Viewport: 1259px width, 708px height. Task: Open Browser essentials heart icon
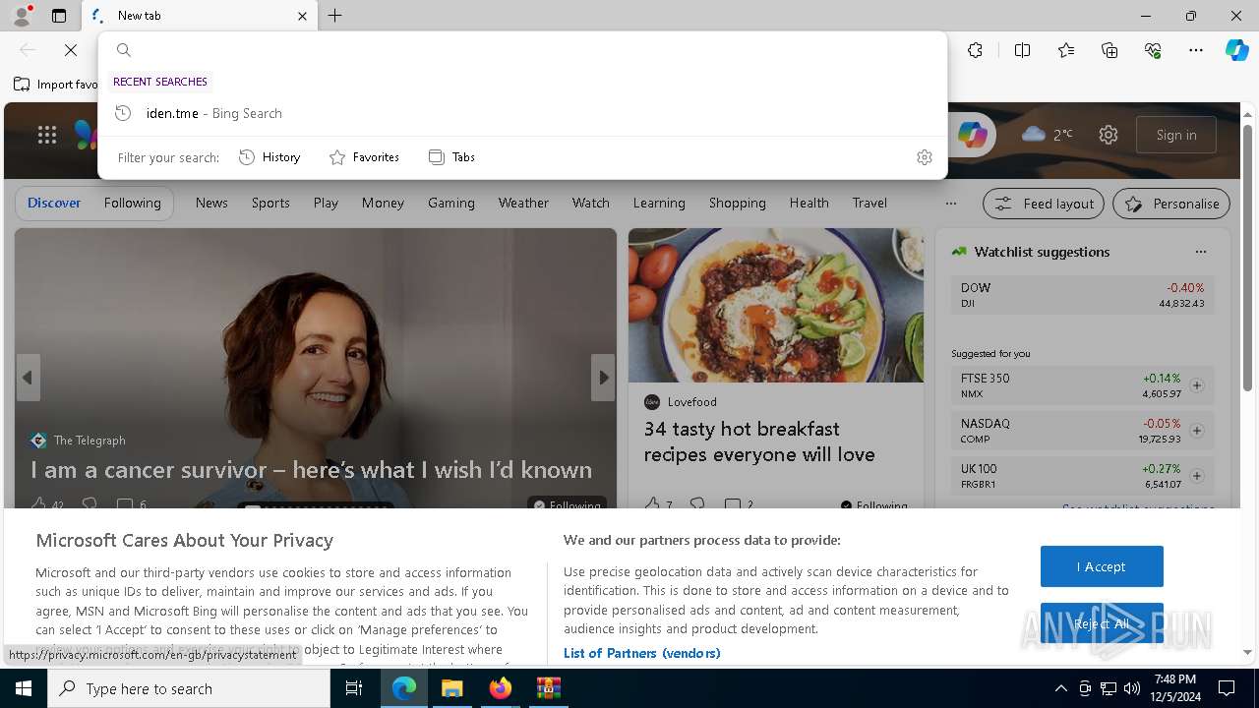[x=1153, y=50]
